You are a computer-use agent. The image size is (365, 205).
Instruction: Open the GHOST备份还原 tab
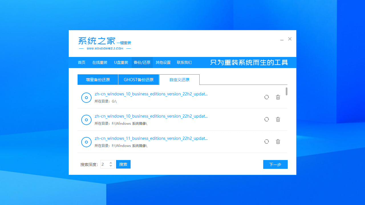pyautogui.click(x=139, y=79)
